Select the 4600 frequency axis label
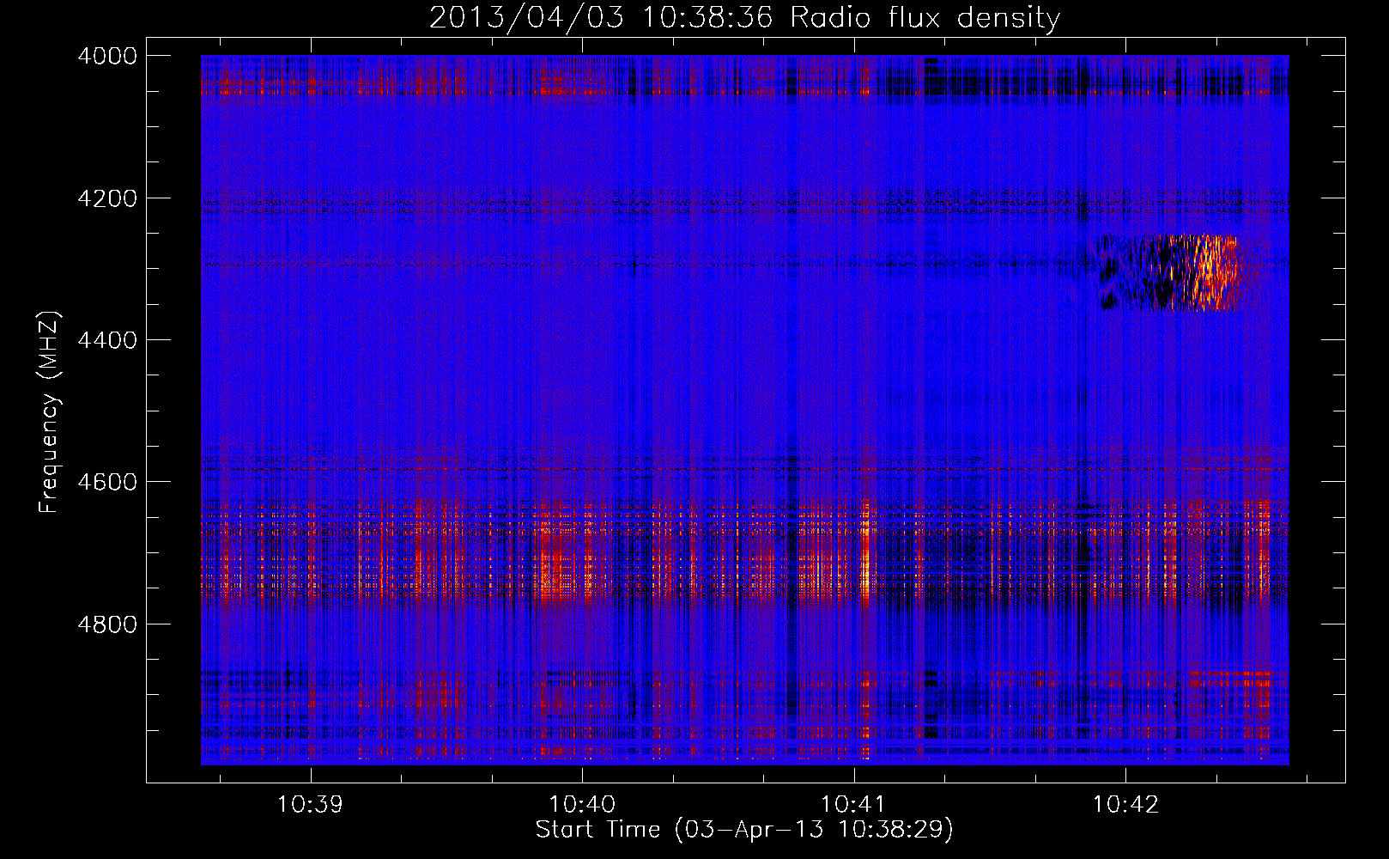Viewport: 1389px width, 859px height. click(x=107, y=482)
